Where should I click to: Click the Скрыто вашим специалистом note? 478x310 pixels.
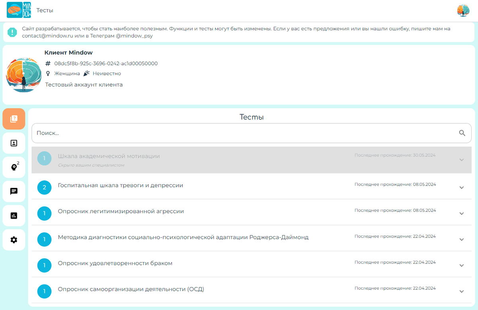pos(91,165)
